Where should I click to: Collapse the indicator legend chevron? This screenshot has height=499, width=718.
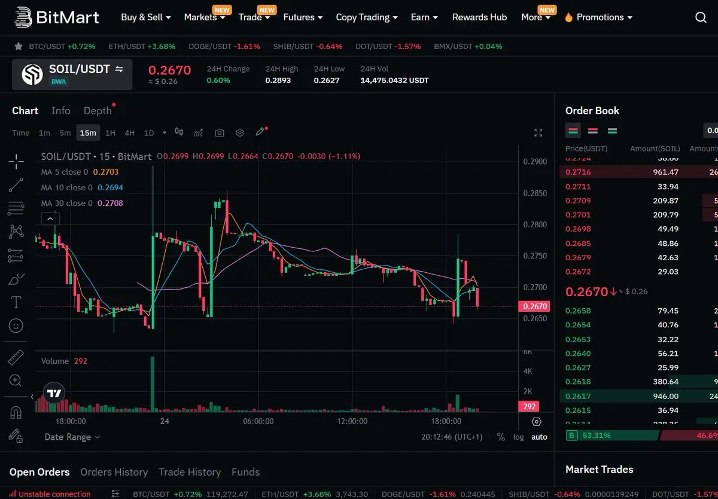(x=50, y=219)
